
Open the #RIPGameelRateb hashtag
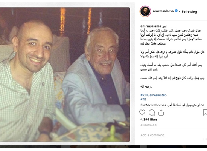(154, 95)
